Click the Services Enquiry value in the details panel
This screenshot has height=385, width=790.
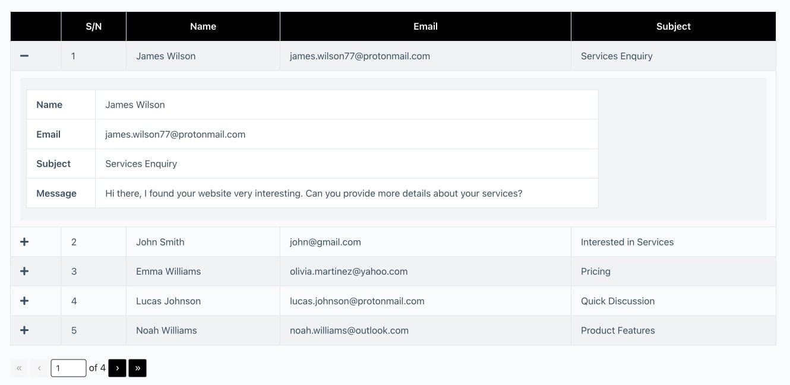point(141,164)
